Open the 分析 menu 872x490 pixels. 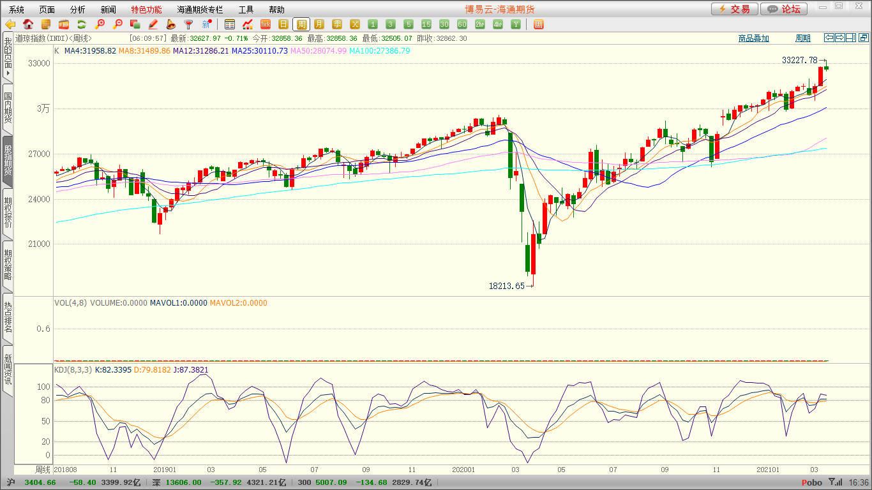pyautogui.click(x=78, y=10)
